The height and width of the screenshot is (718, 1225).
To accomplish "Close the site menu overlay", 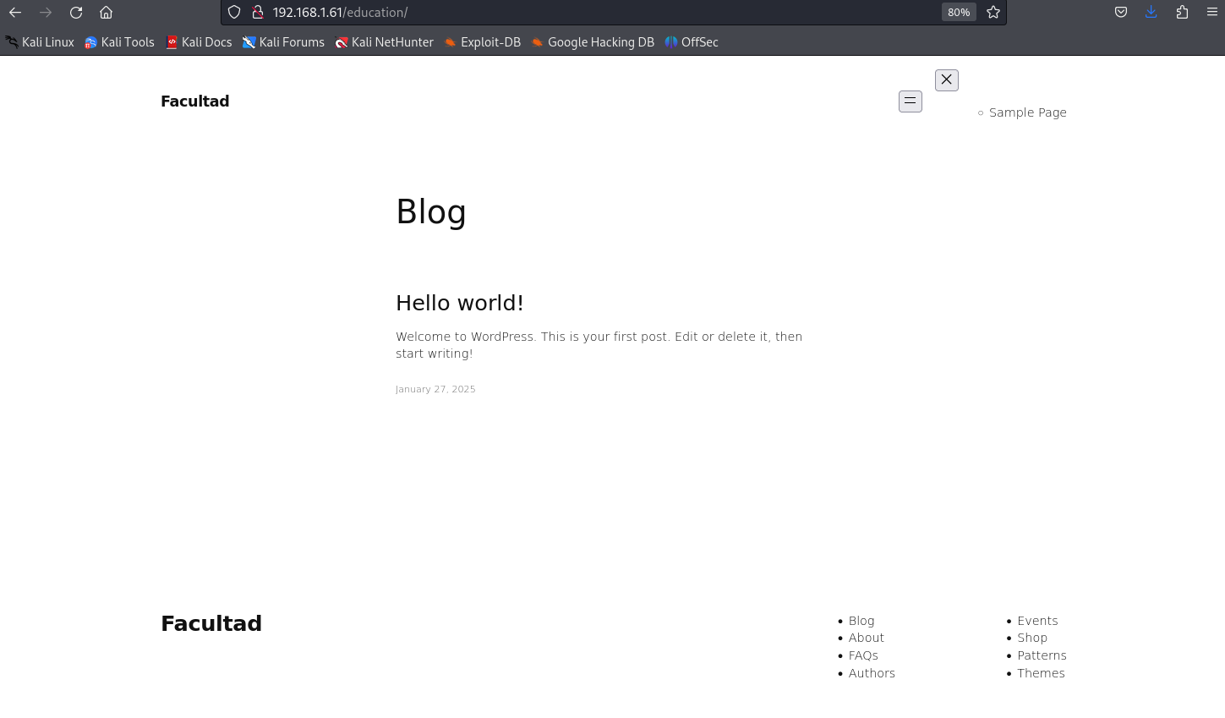I will pos(946,80).
